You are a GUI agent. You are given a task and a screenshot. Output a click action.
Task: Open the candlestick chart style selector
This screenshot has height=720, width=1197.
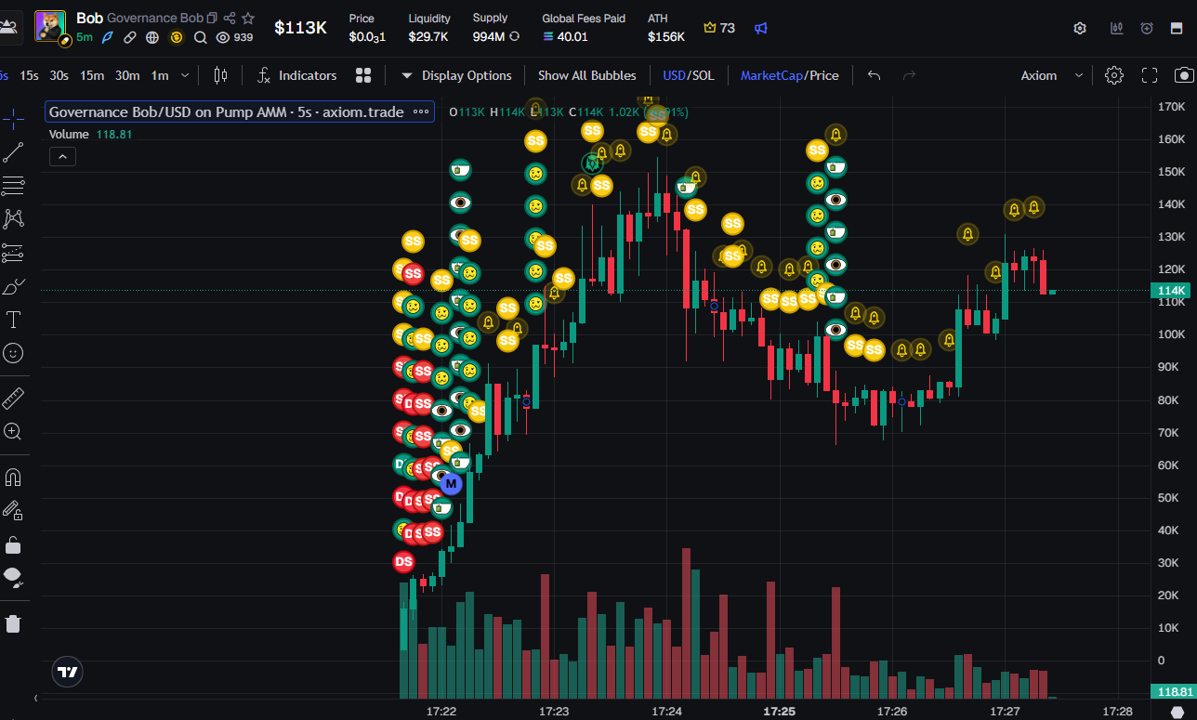coord(220,75)
